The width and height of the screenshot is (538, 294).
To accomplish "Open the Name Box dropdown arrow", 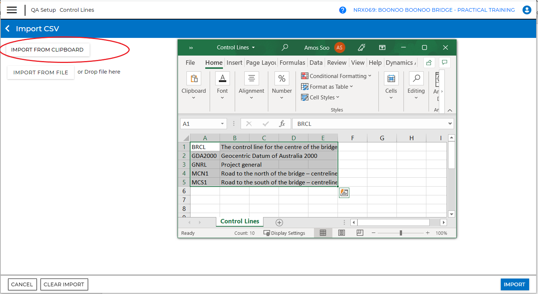I will coord(222,124).
